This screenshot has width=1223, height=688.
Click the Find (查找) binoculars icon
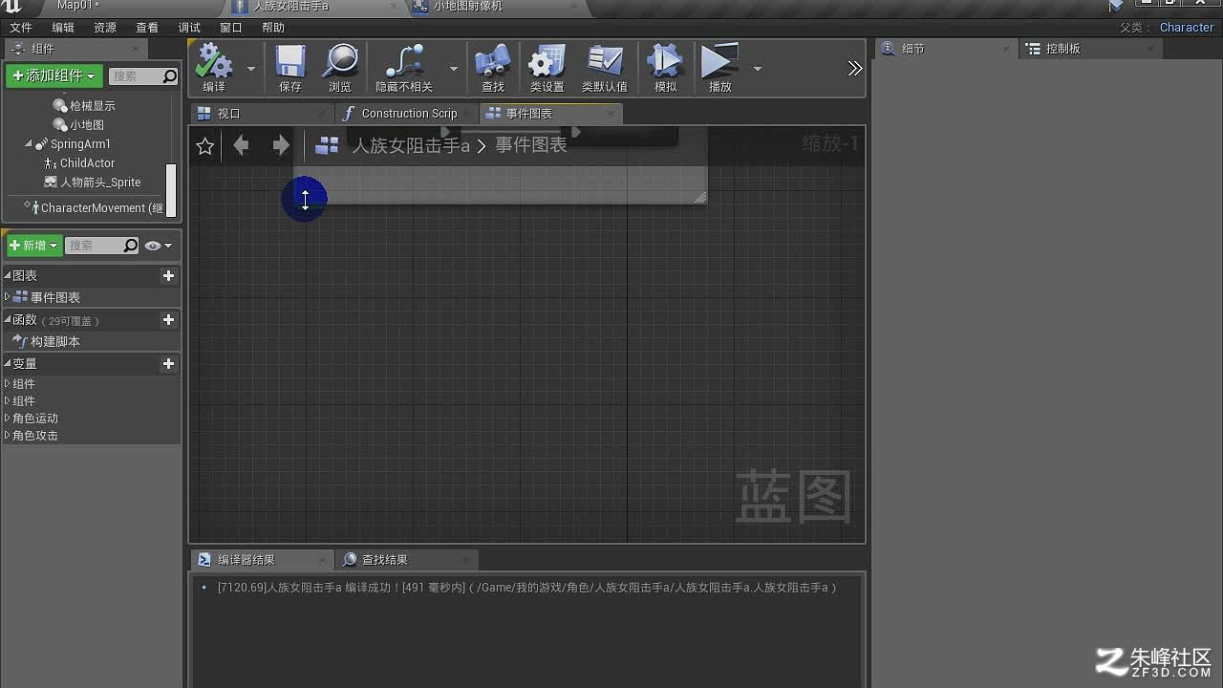[492, 62]
